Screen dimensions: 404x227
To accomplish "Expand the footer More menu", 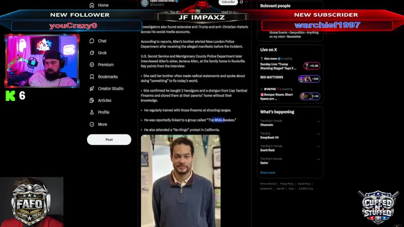I will (x=292, y=189).
